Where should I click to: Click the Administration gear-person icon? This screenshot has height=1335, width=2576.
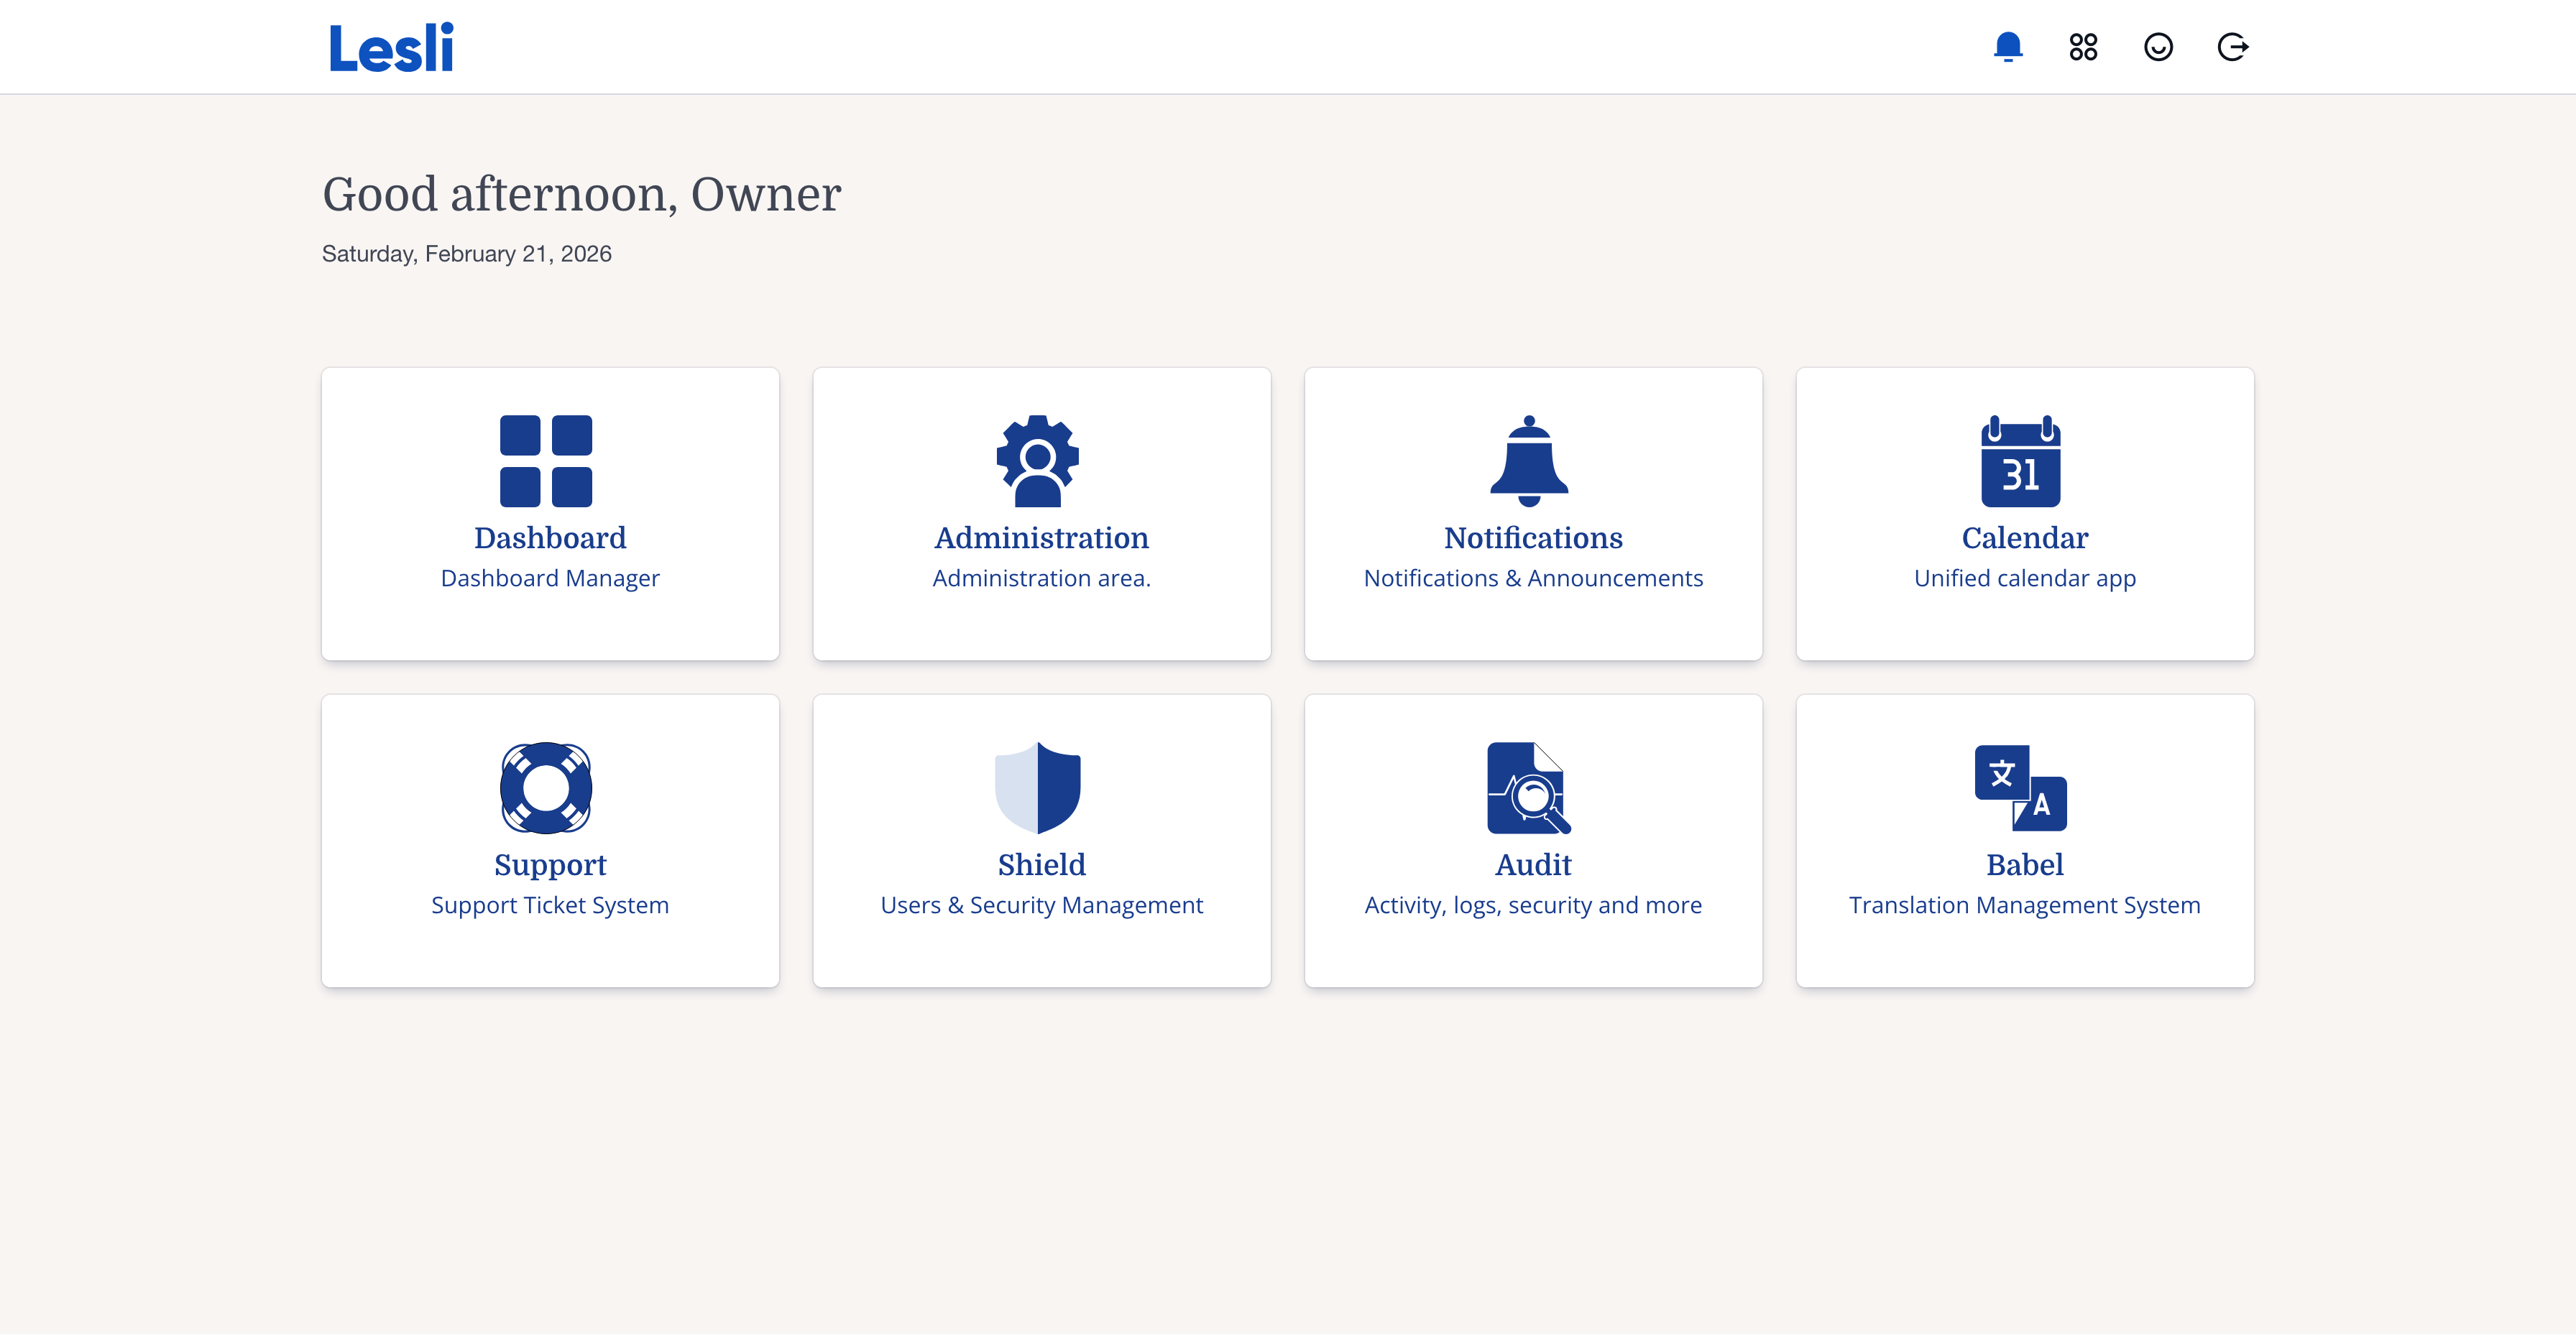point(1038,461)
